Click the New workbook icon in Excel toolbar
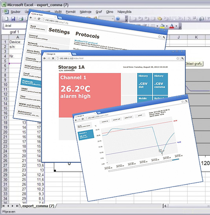210x215 pixels. tap(7, 19)
